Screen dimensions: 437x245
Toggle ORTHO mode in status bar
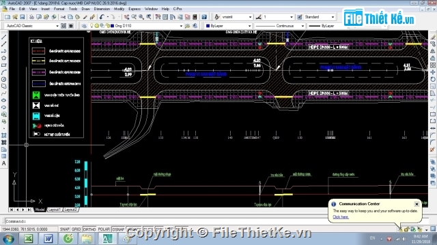[x=89, y=229]
